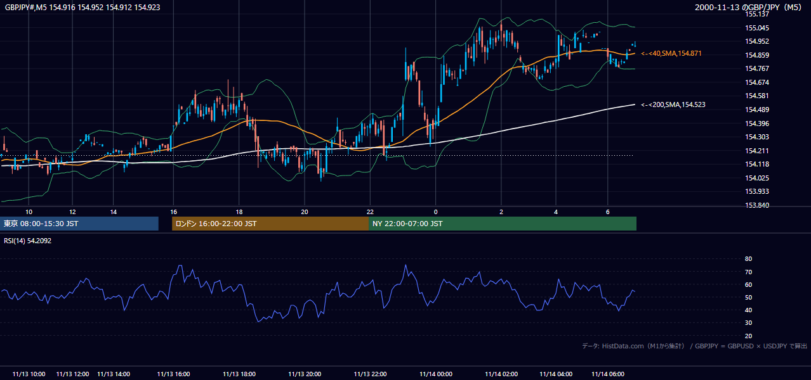Click the RSI(14) 54.2092 indicator label
The width and height of the screenshot is (811, 380).
[28, 241]
